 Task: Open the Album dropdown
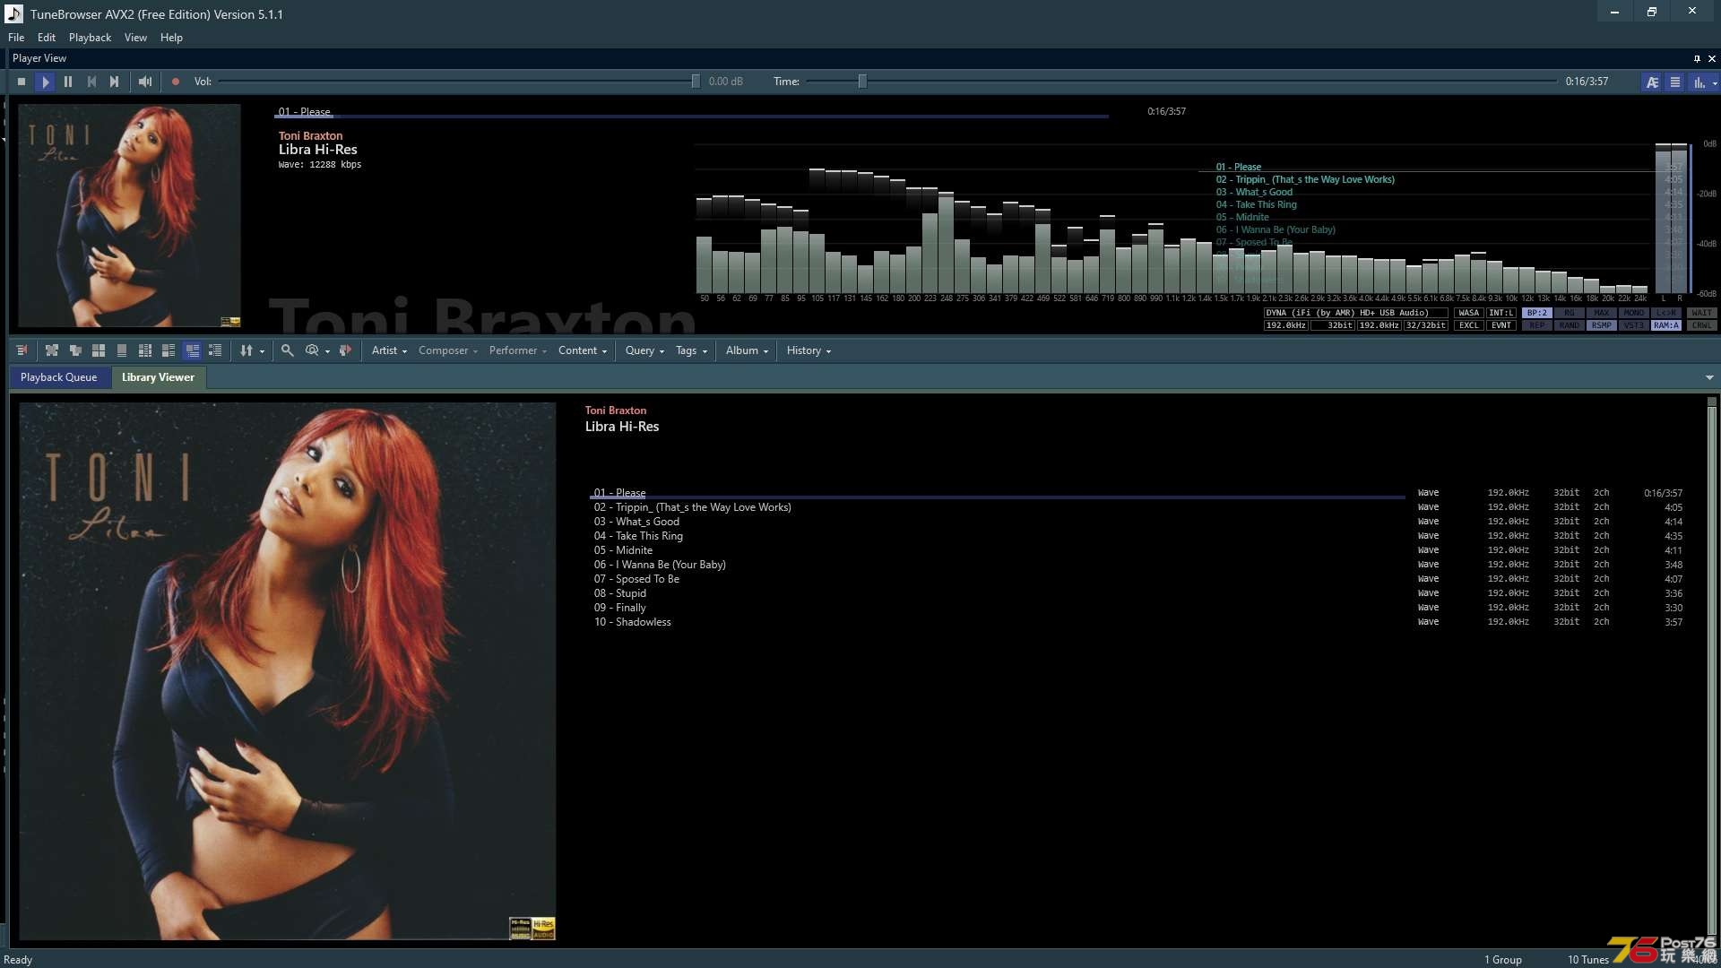(747, 350)
